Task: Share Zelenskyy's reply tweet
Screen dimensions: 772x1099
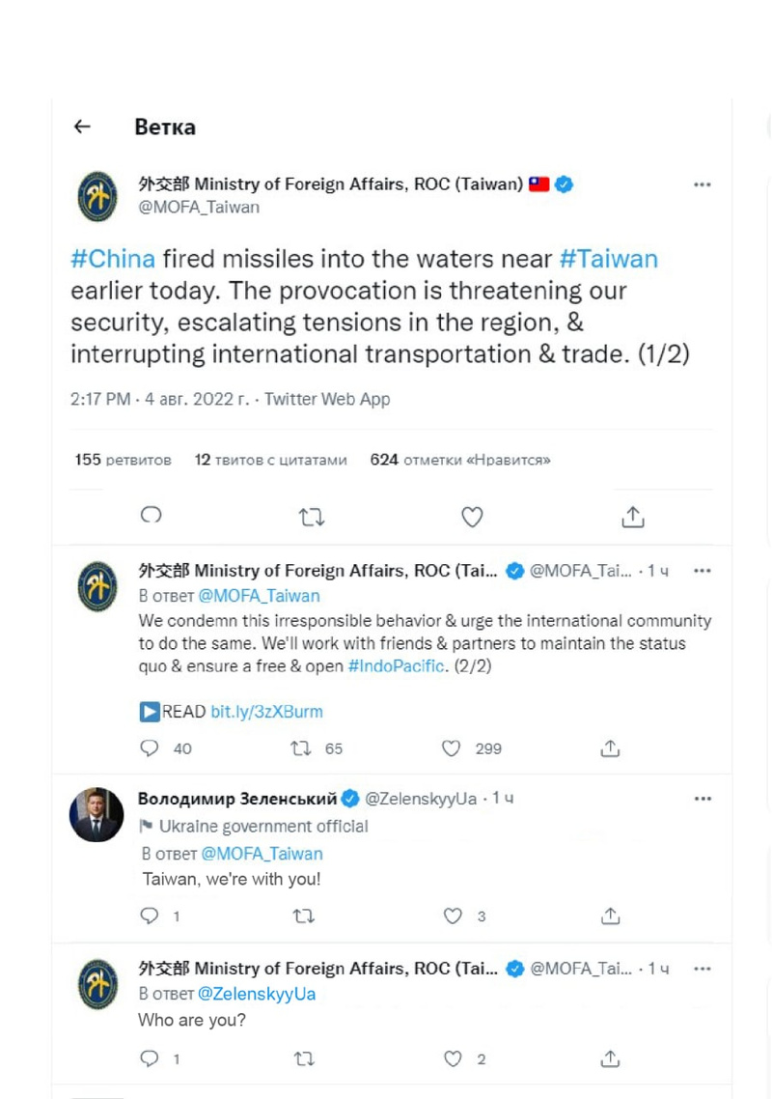Action: 610,916
